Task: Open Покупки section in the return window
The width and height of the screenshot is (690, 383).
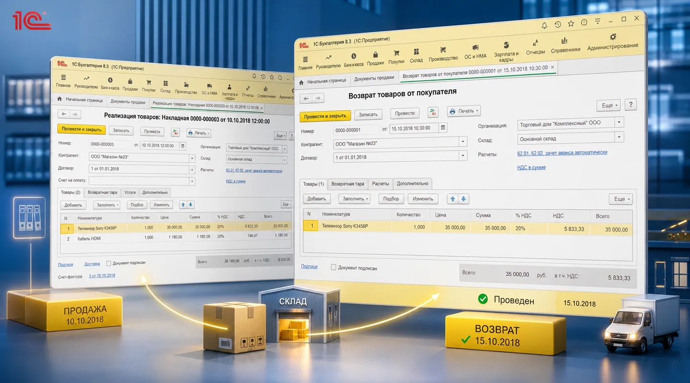Action: pyautogui.click(x=396, y=56)
